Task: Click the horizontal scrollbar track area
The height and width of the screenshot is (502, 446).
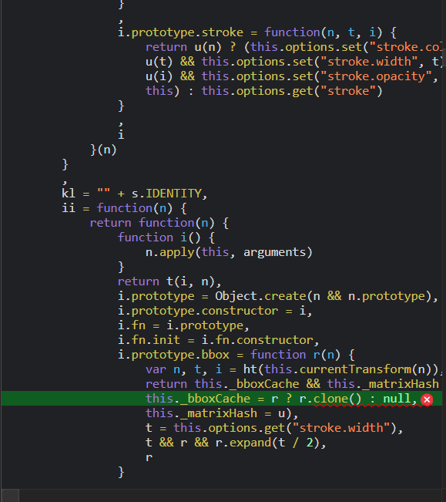Action: pyautogui.click(x=233, y=495)
